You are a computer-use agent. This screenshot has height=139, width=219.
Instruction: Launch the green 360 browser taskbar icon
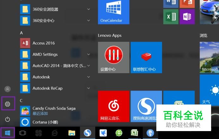[x=119, y=133]
